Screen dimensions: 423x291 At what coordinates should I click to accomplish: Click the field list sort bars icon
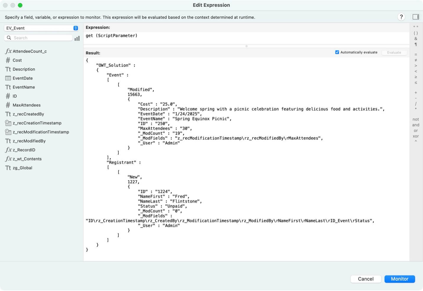77,38
